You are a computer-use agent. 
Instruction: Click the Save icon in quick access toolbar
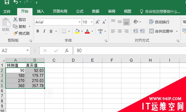tap(7, 2)
